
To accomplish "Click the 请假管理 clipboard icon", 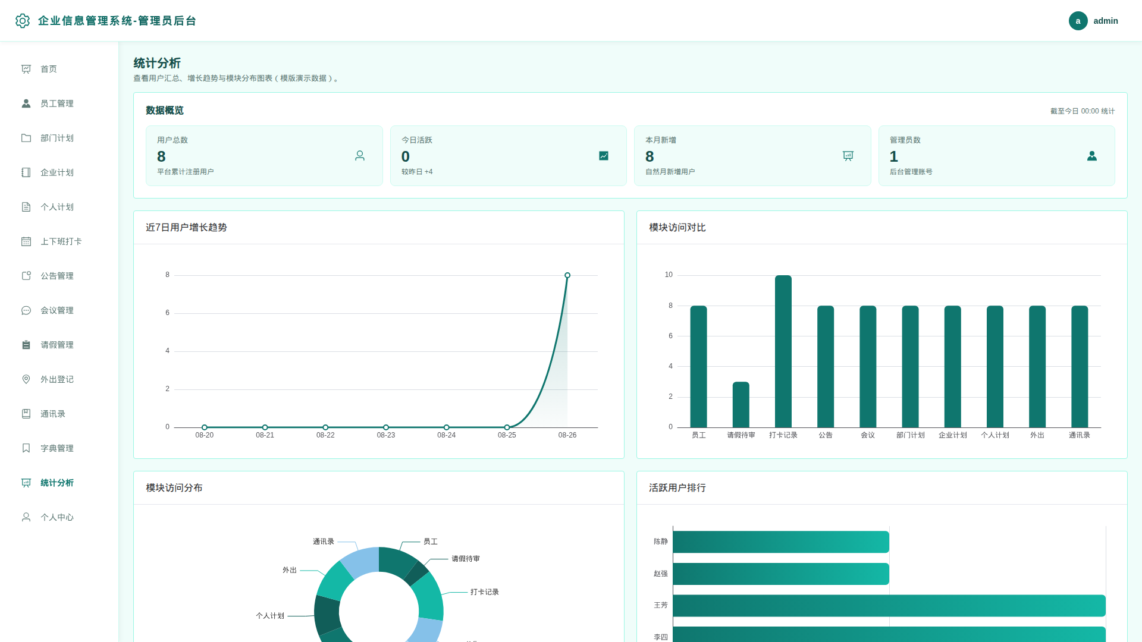I will tap(26, 345).
